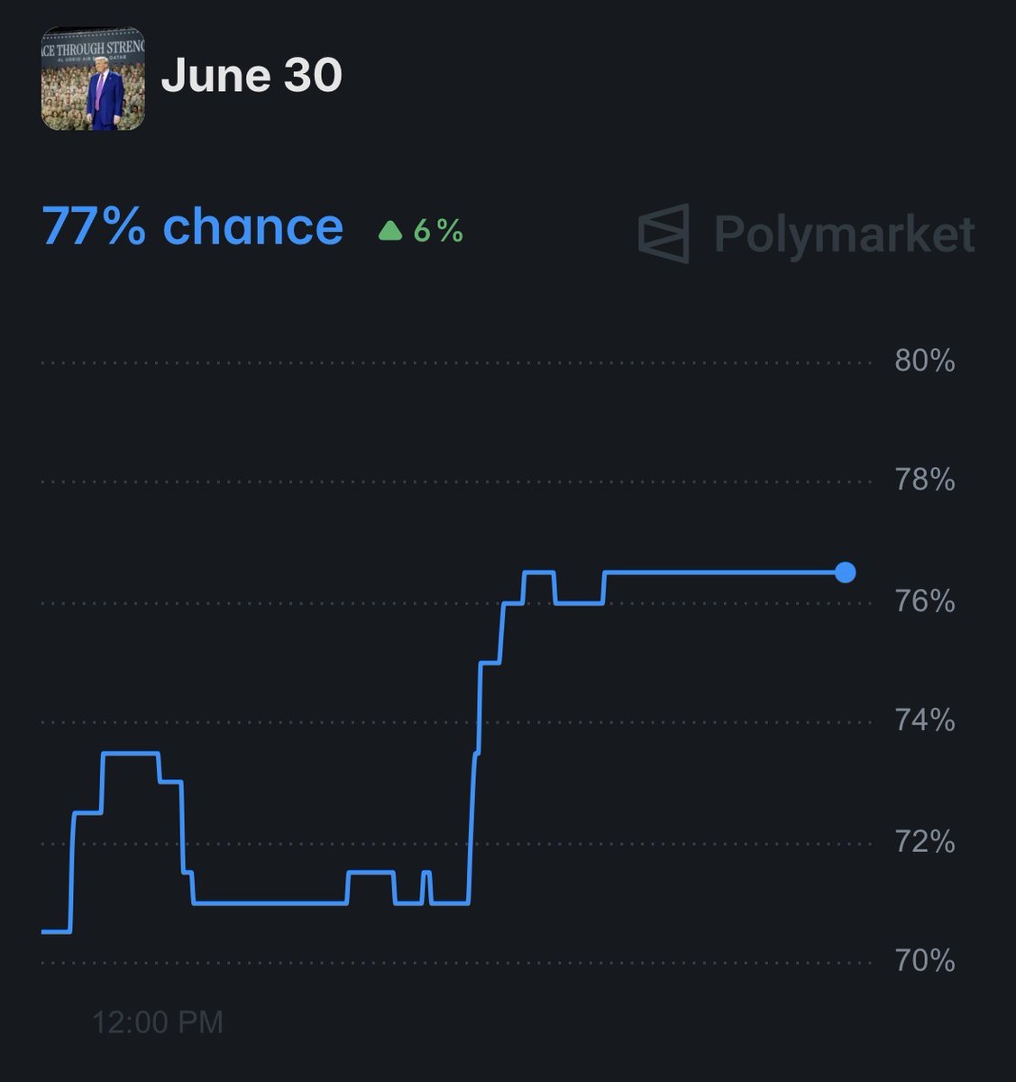Click the green 6% change value
The image size is (1016, 1082).
click(438, 232)
